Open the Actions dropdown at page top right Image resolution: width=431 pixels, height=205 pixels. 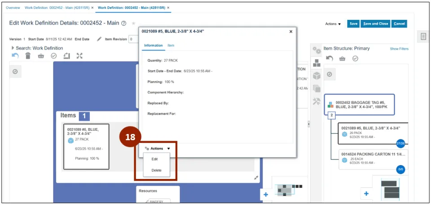coord(333,24)
